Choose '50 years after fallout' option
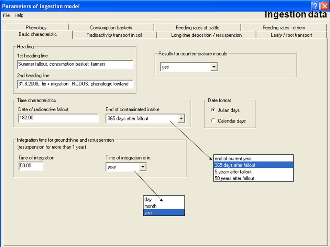Viewport: 330px width, 247px height. click(x=253, y=178)
